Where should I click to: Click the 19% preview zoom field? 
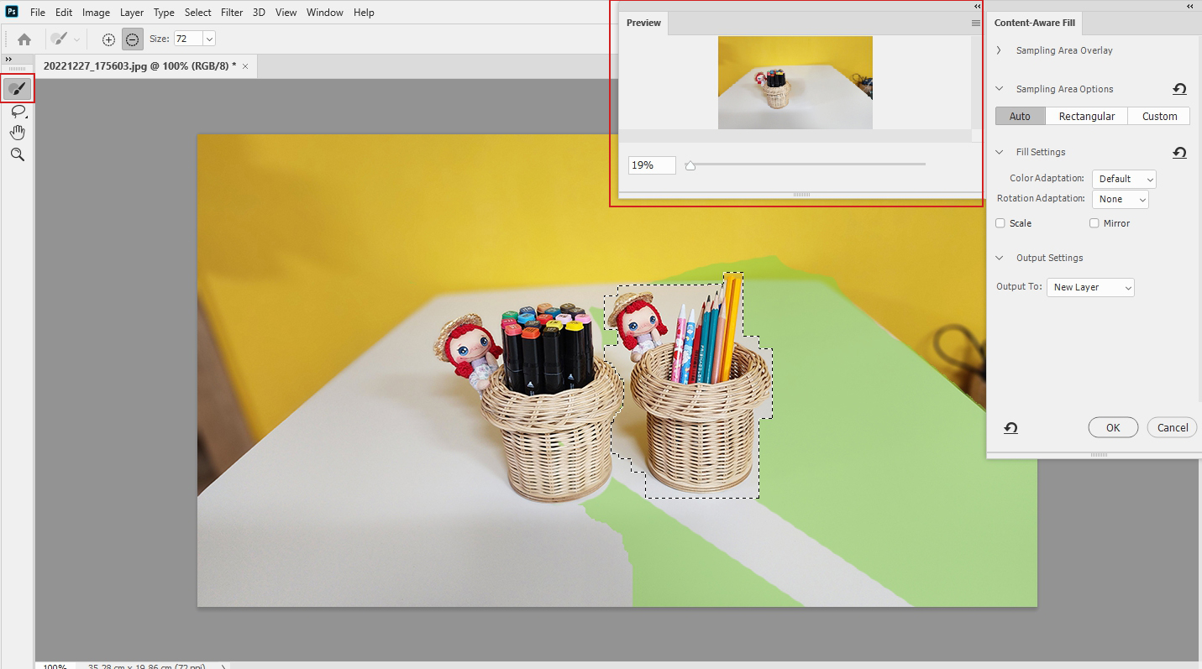652,165
